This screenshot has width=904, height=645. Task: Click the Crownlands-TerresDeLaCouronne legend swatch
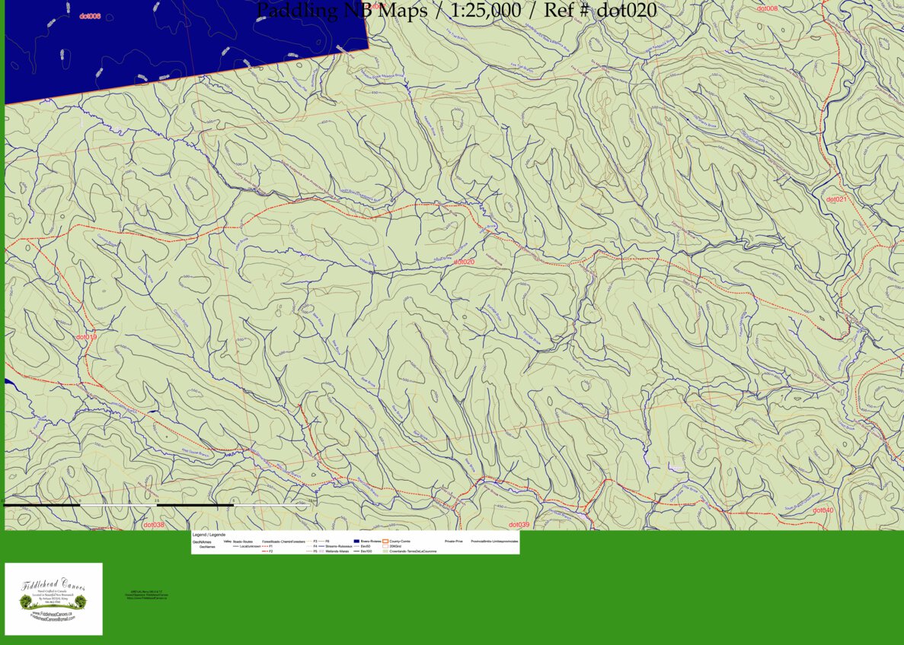click(385, 551)
